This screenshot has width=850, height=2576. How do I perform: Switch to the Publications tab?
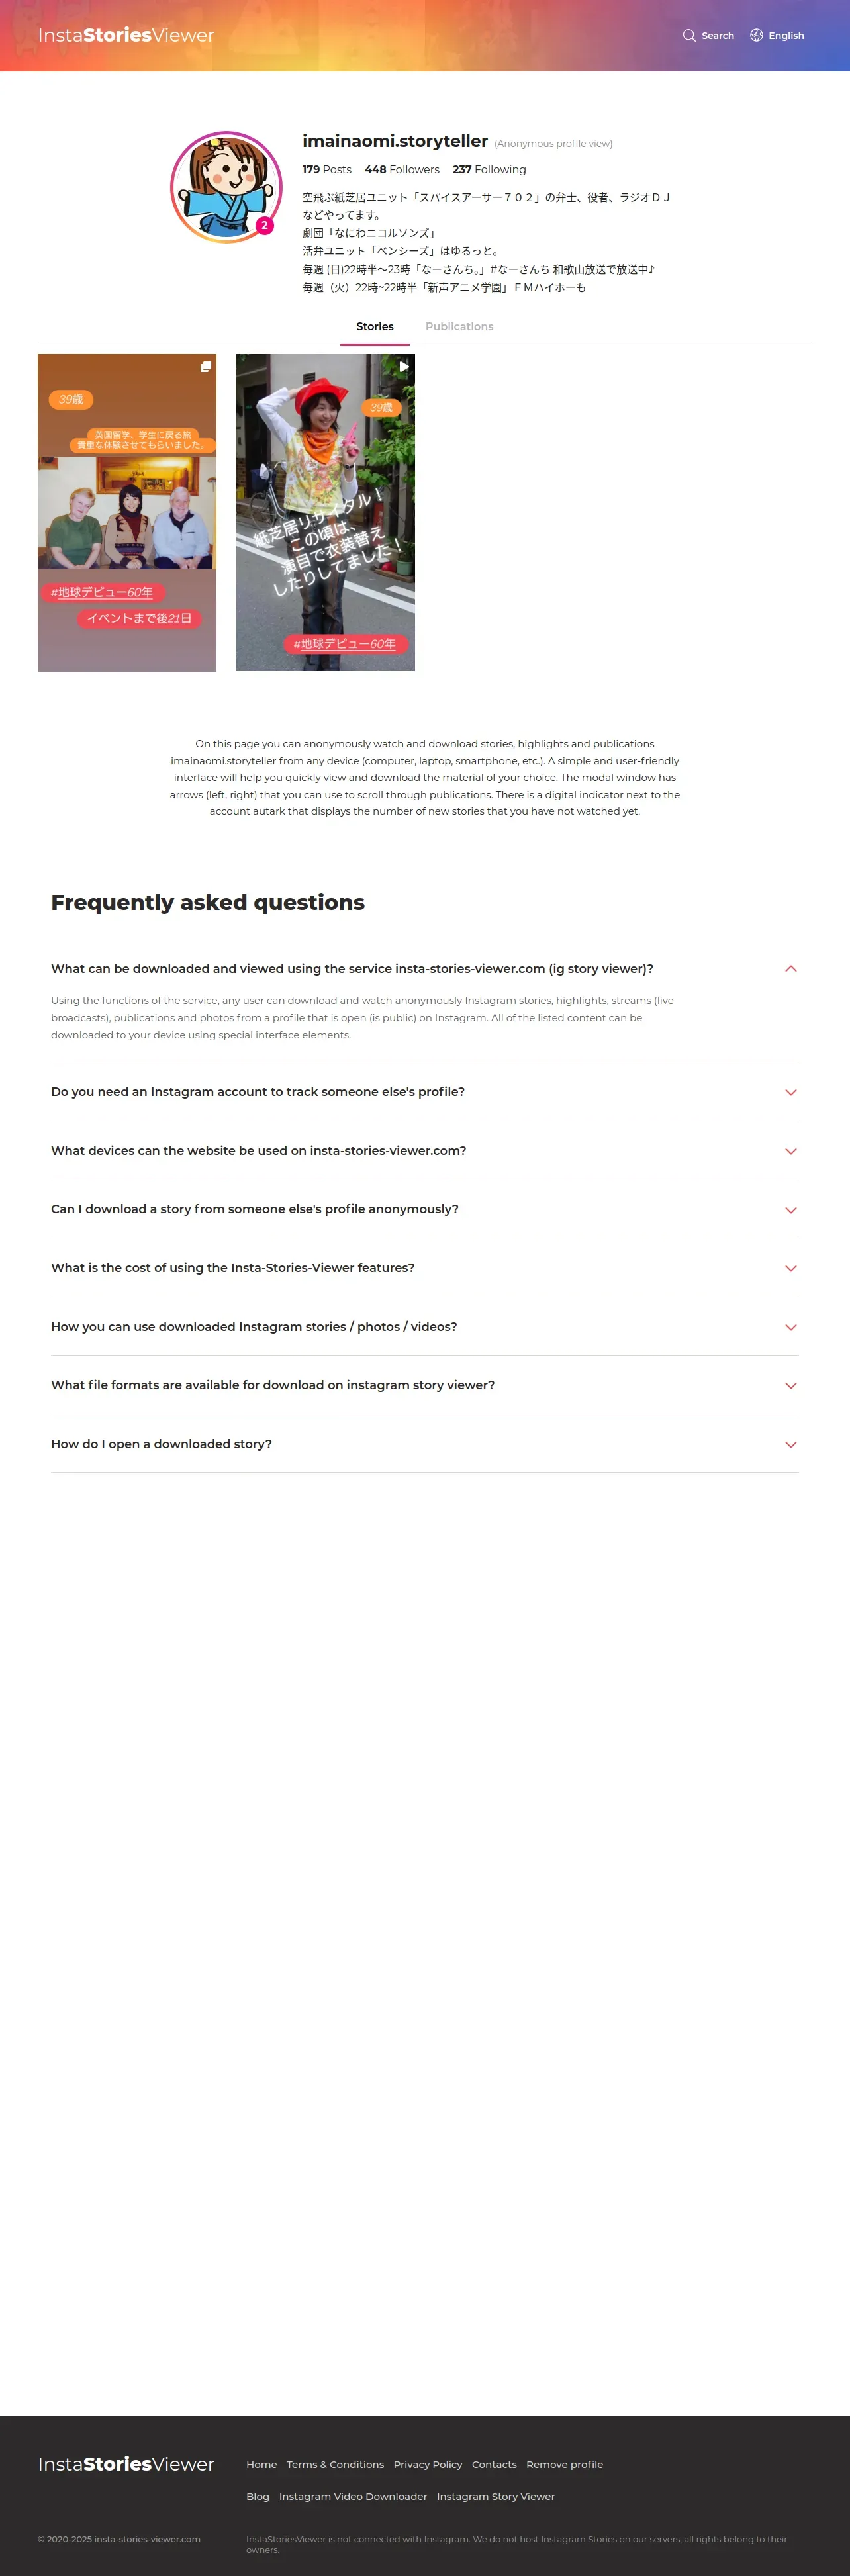pyautogui.click(x=459, y=327)
